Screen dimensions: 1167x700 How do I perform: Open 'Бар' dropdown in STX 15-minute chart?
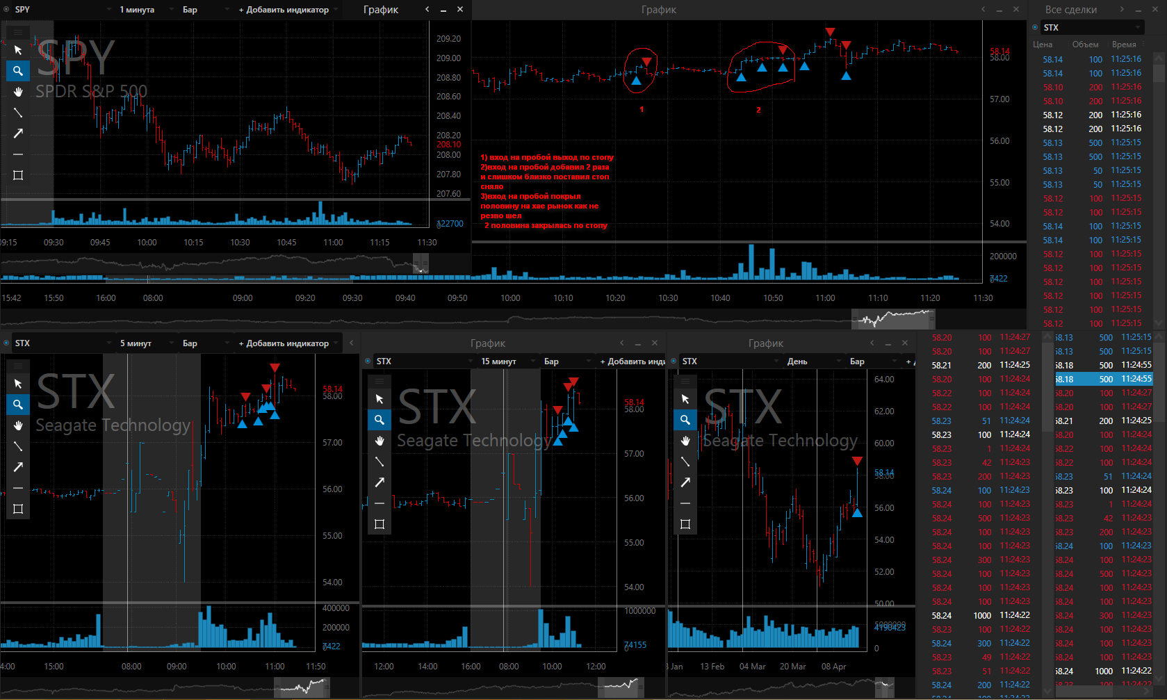click(566, 361)
